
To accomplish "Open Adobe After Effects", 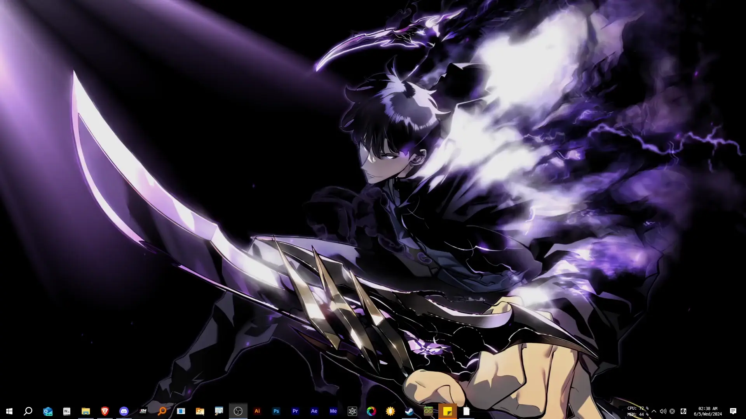I will tap(314, 411).
